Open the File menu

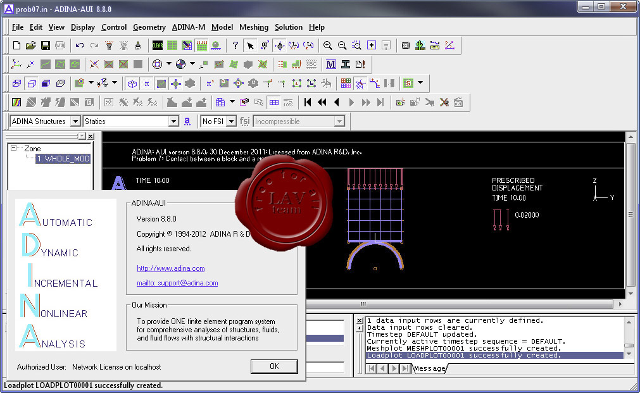(x=18, y=27)
